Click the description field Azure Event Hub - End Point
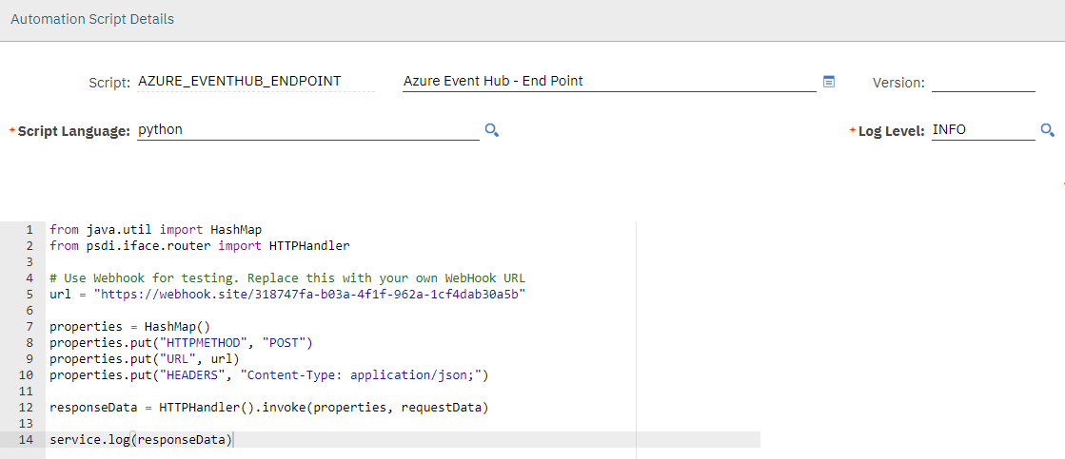 click(x=609, y=82)
